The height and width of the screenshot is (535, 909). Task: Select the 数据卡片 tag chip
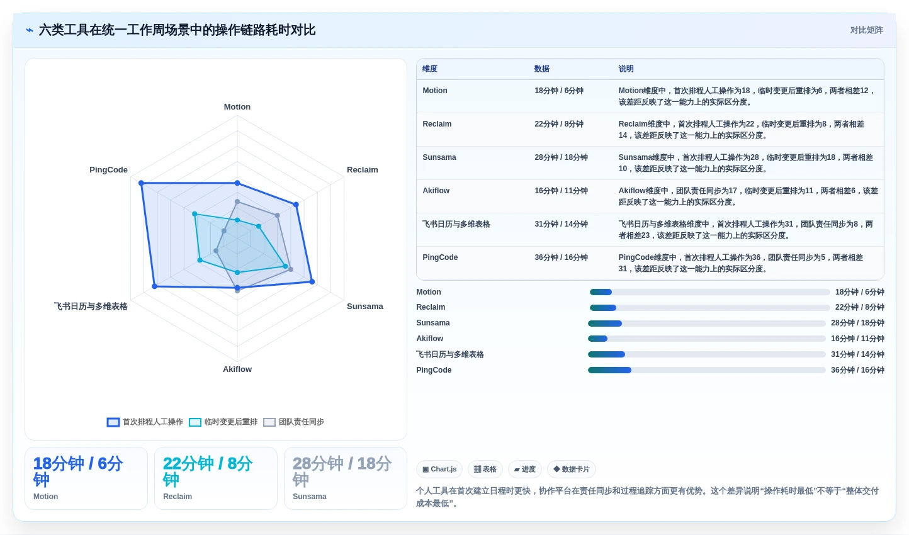[572, 470]
